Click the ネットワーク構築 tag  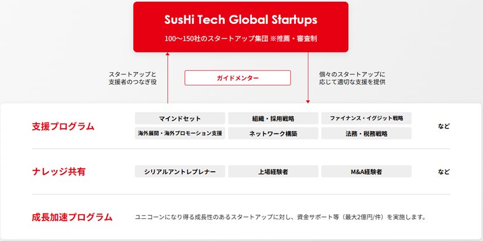(273, 133)
